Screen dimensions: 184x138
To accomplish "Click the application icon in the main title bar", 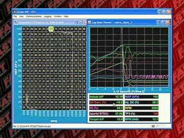I will 15,12.
